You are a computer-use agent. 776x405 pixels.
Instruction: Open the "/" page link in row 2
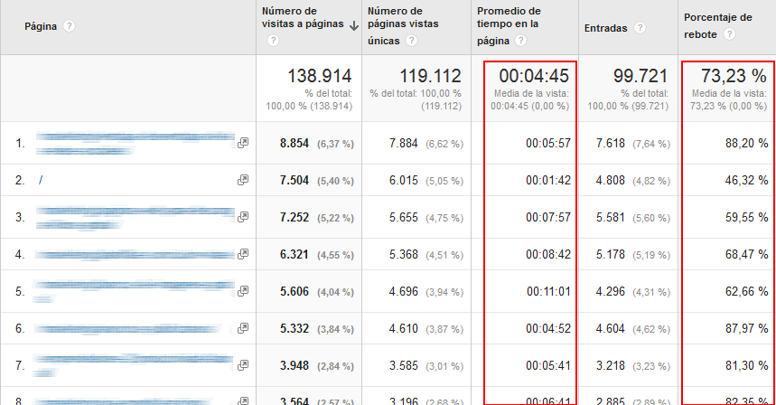pyautogui.click(x=42, y=180)
